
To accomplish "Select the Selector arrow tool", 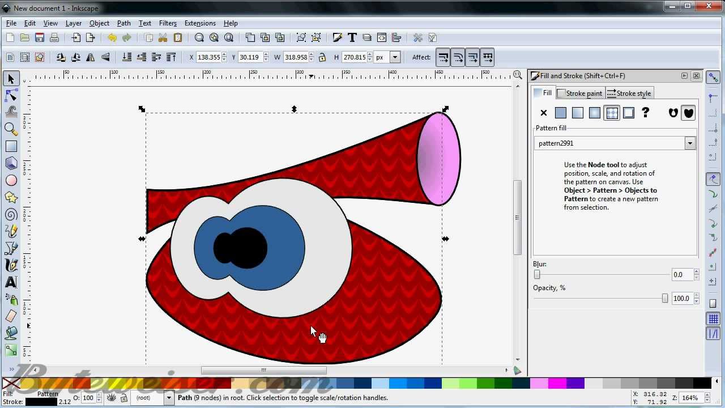I will (x=11, y=79).
